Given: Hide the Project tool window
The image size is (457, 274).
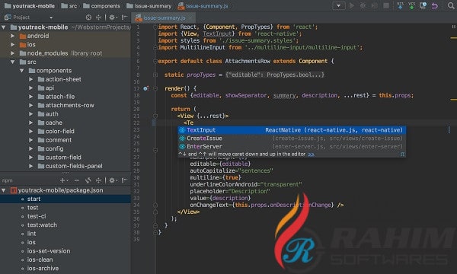Looking at the screenshot, I should (x=124, y=18).
